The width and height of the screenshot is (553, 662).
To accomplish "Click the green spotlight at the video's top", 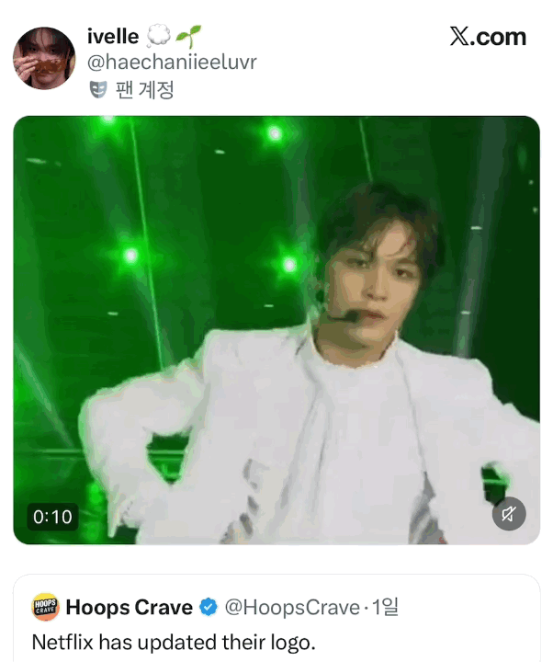I will (x=274, y=133).
